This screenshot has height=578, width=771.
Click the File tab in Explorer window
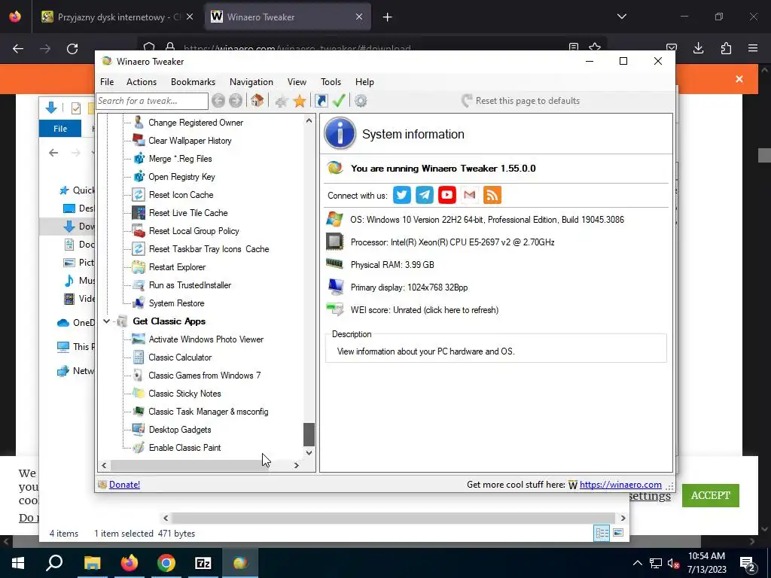(x=60, y=129)
